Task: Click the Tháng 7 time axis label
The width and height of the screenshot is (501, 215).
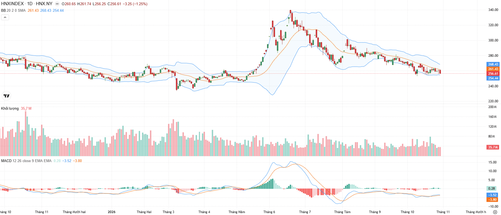Action: 305,212
